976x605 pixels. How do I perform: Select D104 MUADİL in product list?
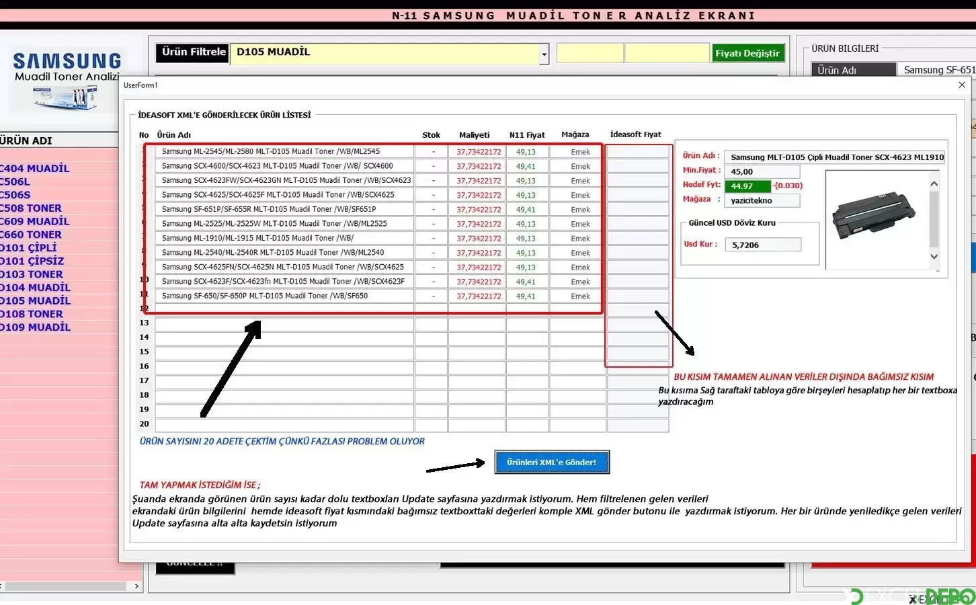[x=35, y=288]
